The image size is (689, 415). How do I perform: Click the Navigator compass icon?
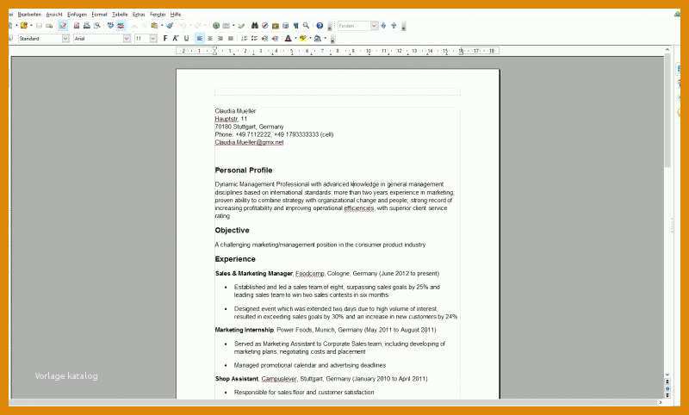265,26
